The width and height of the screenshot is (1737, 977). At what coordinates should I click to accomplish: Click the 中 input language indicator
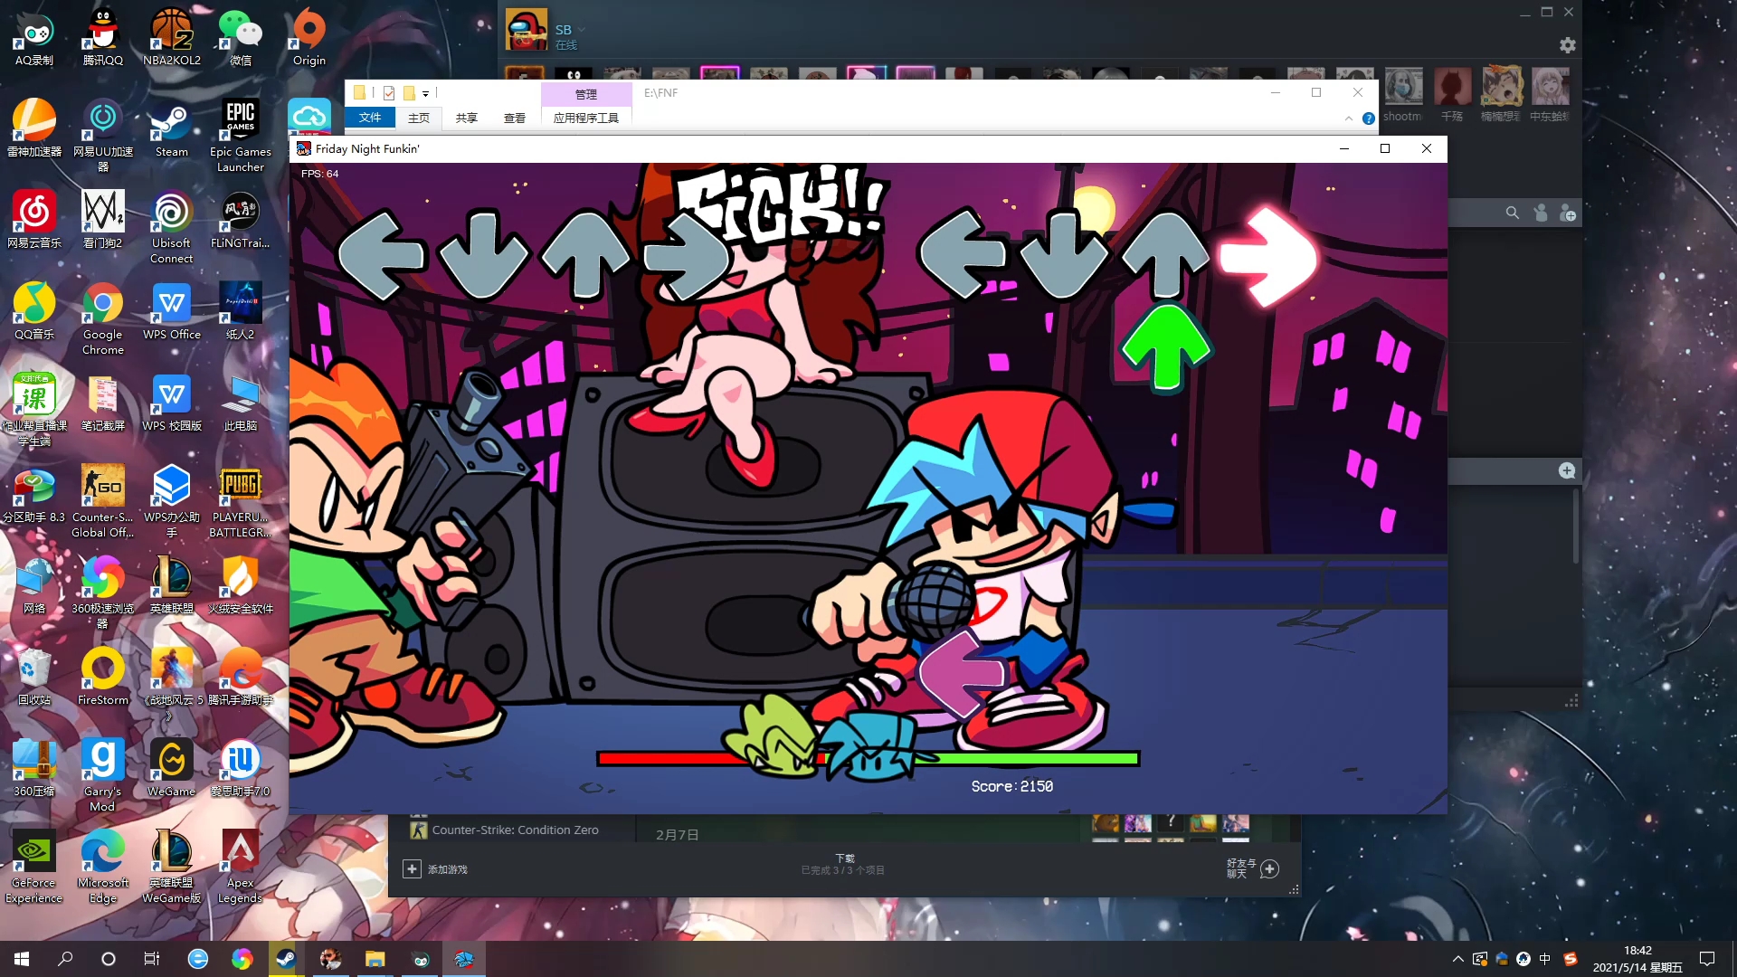(1544, 959)
